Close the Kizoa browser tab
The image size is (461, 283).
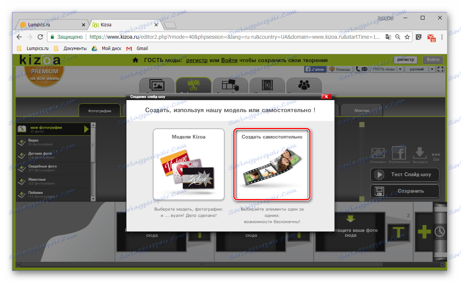[157, 25]
